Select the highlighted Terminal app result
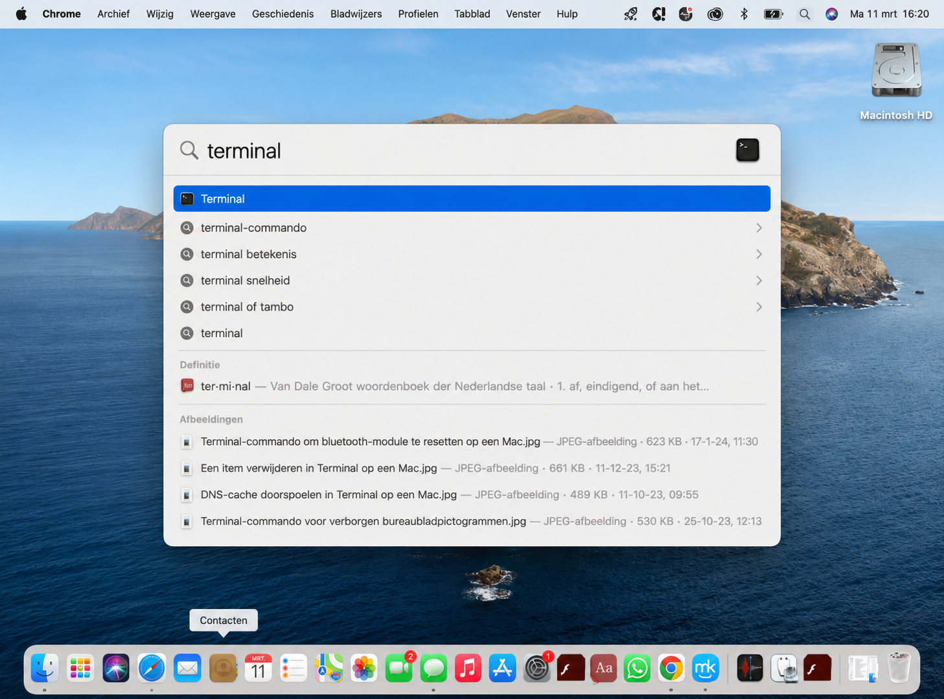 point(472,198)
